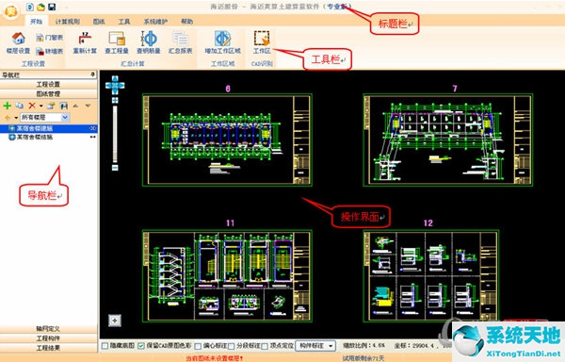Open the 系统维护 ribbon tab
565x362 pixels.
tap(155, 22)
